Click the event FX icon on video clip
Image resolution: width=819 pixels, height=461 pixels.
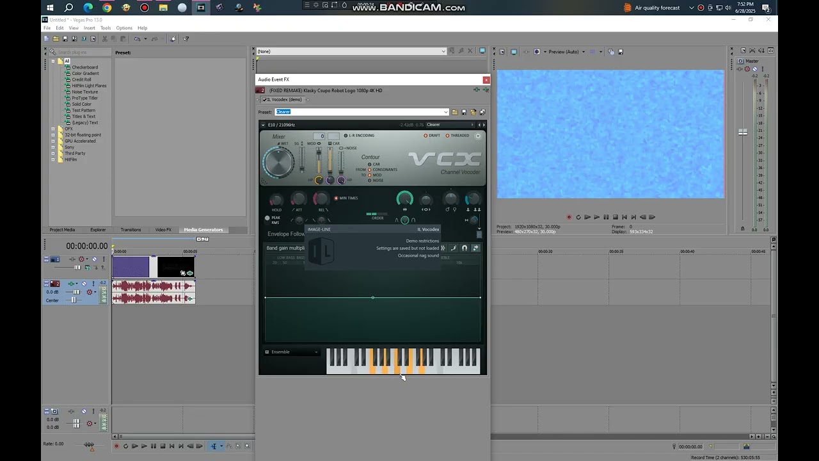tap(190, 273)
